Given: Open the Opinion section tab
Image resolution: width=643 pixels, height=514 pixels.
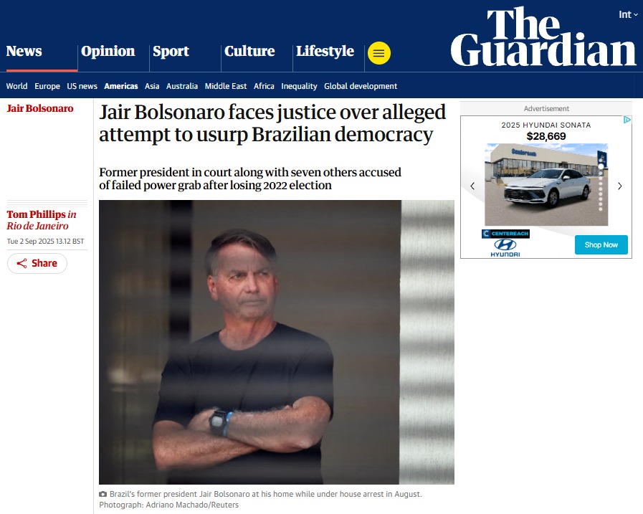Looking at the screenshot, I should tap(108, 52).
